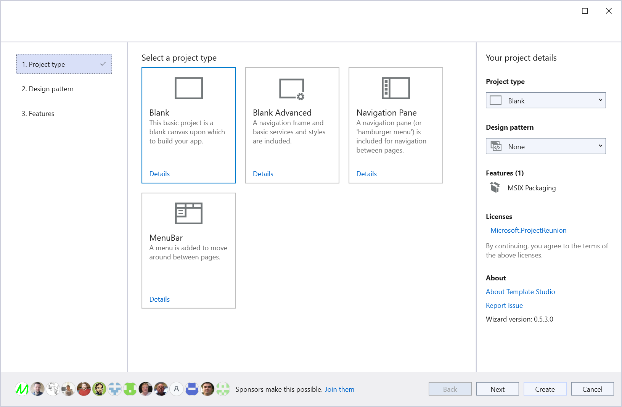Click the Next button
The height and width of the screenshot is (407, 622).
[498, 389]
